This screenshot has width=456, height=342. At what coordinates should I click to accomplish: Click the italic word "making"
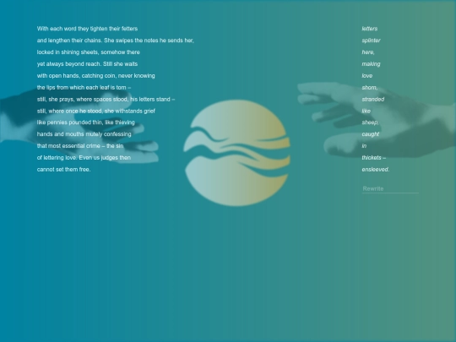[x=371, y=64]
